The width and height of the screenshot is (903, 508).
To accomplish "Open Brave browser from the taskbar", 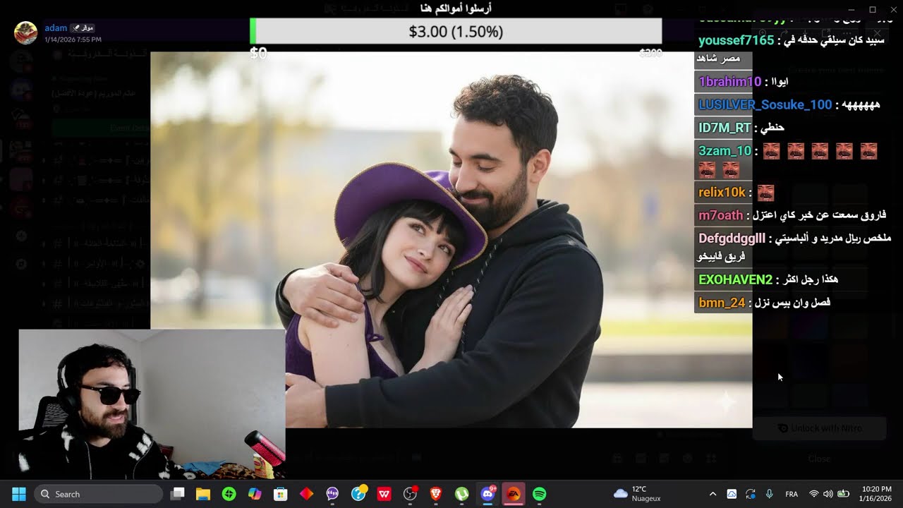I will pyautogui.click(x=436, y=494).
